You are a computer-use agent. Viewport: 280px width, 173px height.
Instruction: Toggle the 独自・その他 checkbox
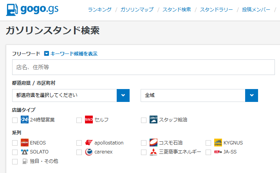(15, 161)
